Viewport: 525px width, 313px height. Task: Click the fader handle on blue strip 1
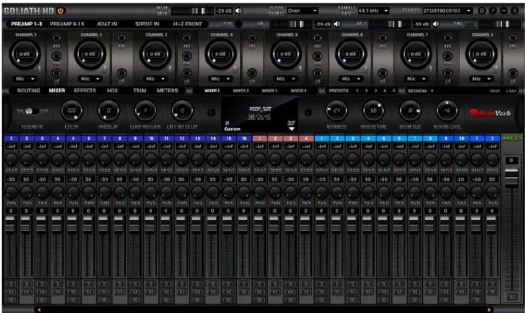(x=11, y=223)
